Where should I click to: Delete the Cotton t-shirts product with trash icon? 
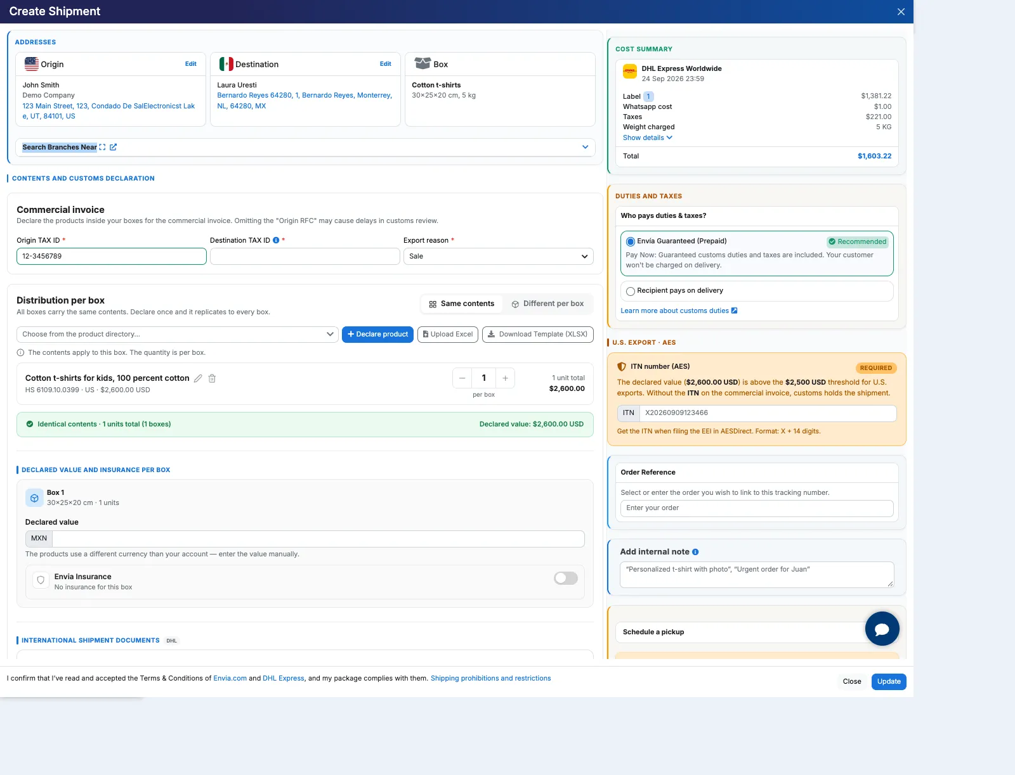[212, 378]
